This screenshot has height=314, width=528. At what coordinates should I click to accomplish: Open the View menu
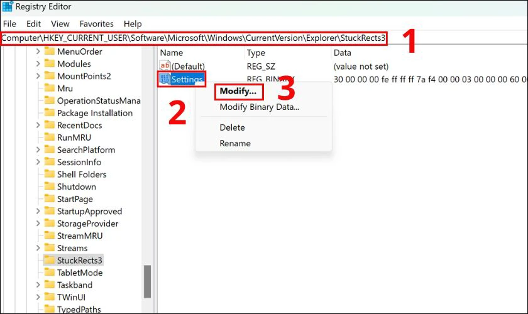(x=60, y=24)
